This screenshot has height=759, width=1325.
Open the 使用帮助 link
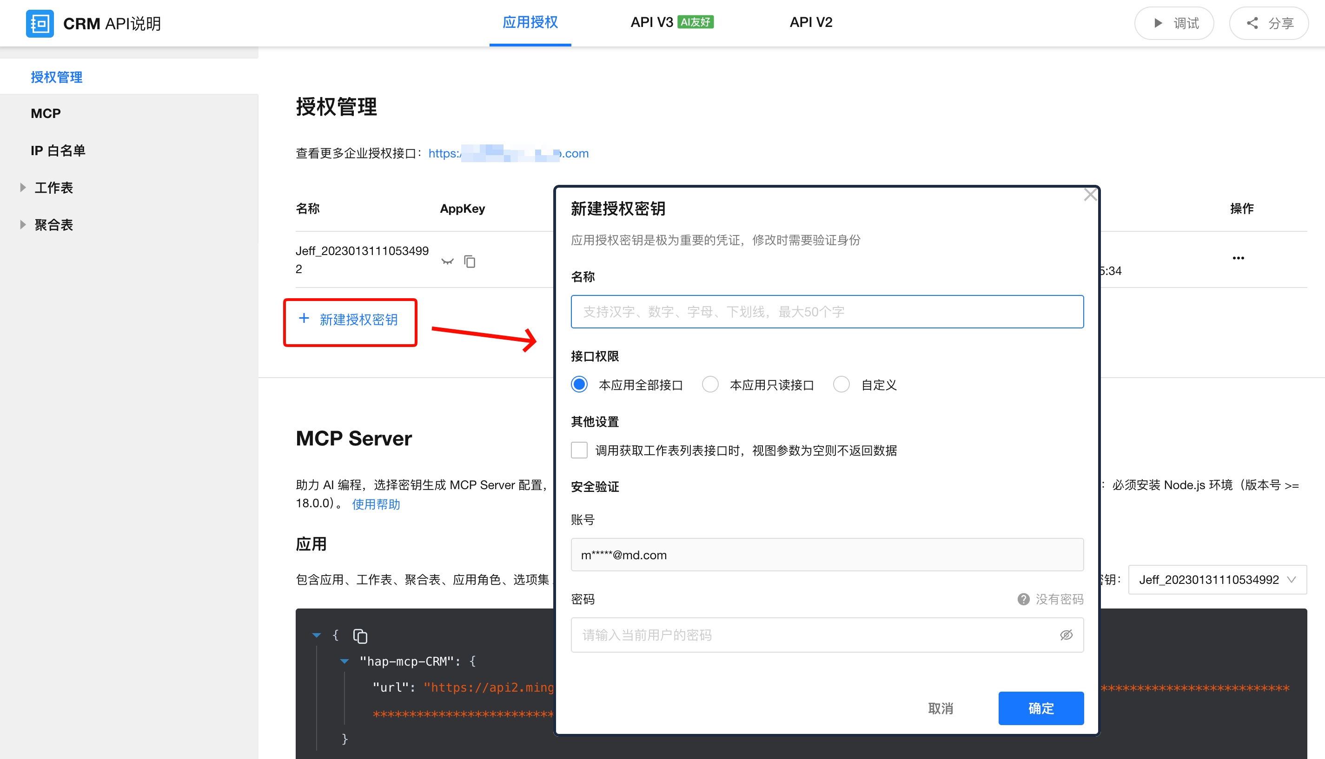376,504
